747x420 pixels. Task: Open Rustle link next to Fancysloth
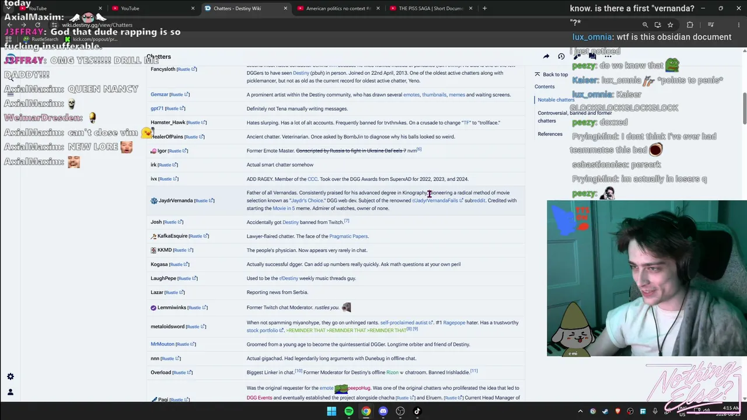coord(187,69)
